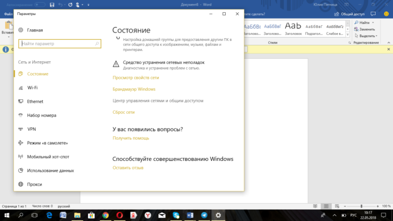Click the Undo arrow in Word
Image resolution: width=393 pixels, height=221 pixels.
point(60,4)
